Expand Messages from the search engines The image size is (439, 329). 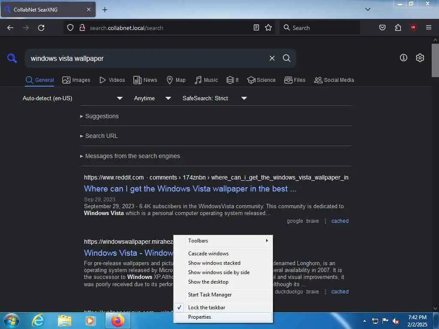[x=132, y=156]
